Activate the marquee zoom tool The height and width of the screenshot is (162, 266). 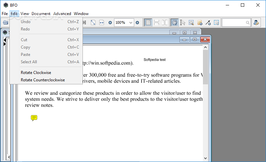191,22
